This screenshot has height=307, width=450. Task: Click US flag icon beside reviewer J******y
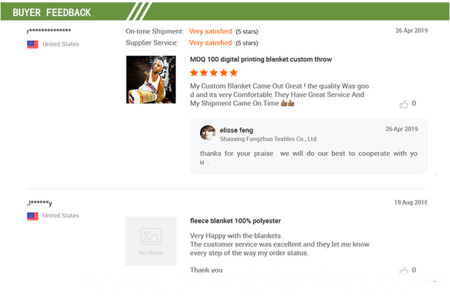tap(33, 216)
